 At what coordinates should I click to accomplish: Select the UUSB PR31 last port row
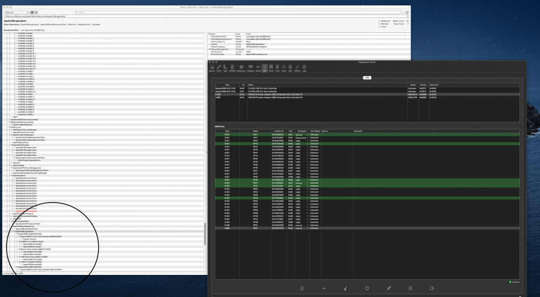point(367,228)
